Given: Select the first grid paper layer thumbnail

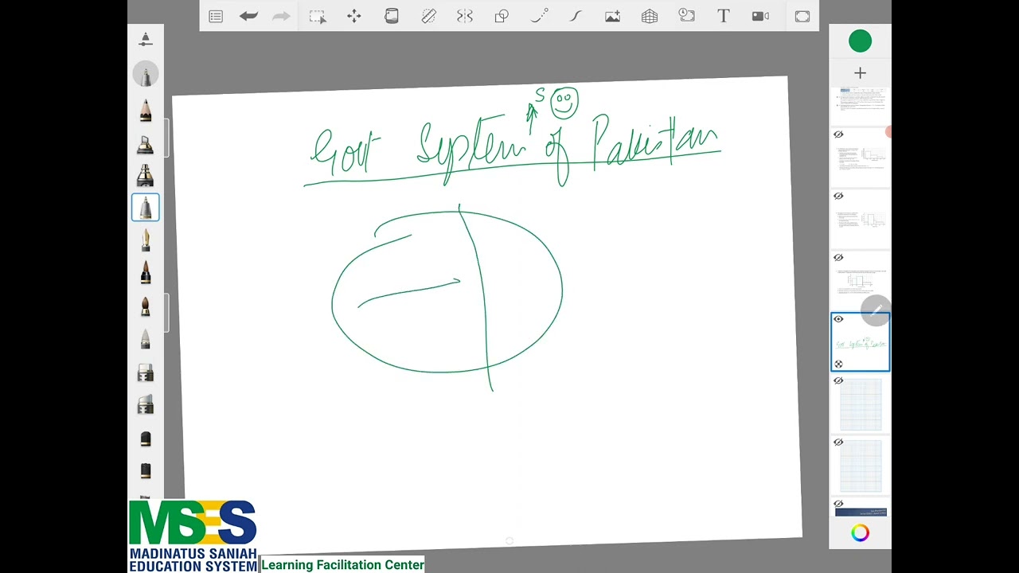Looking at the screenshot, I should click(x=861, y=404).
